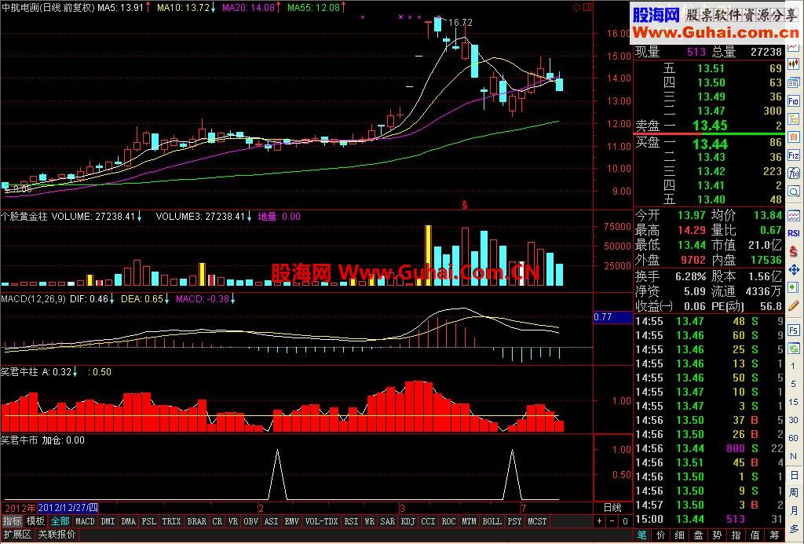Click the date field 2012/12/27/四
This screenshot has width=804, height=544.
pyautogui.click(x=68, y=508)
